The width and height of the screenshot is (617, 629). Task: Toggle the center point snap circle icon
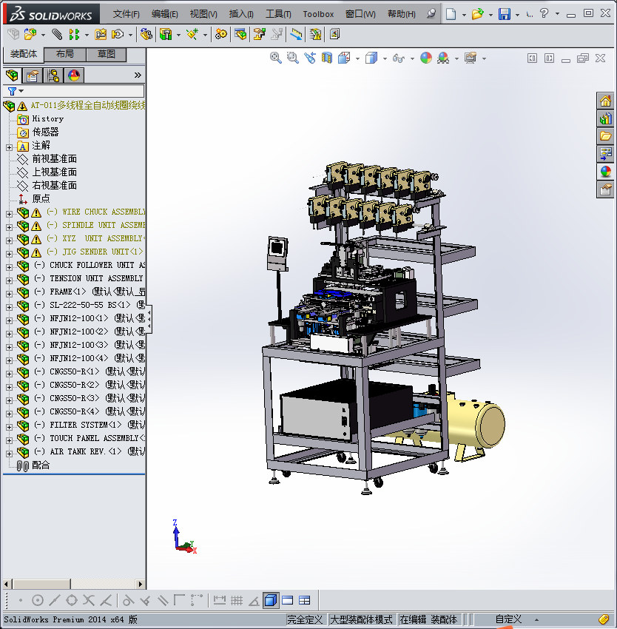[x=38, y=601]
